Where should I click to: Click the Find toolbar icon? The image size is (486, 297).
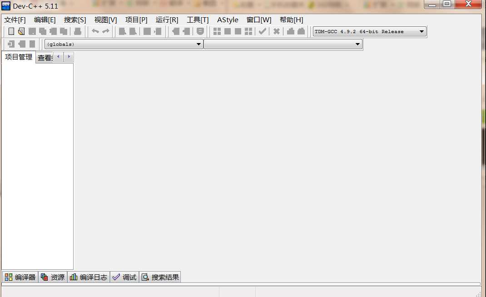pyautogui.click(x=123, y=31)
